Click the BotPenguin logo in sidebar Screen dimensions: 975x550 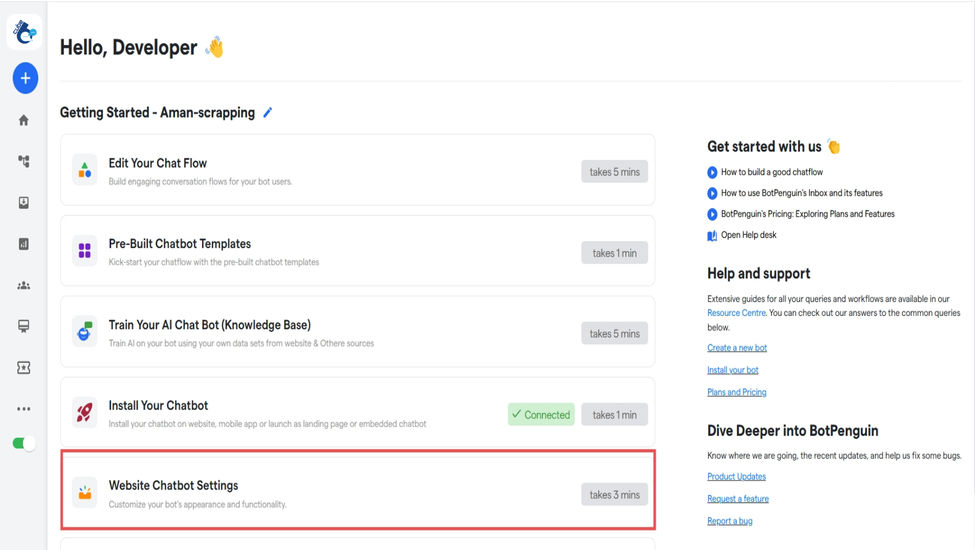click(24, 32)
